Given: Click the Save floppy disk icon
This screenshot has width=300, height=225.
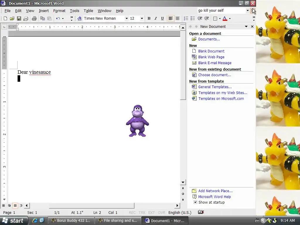Looking at the screenshot, I should point(19,18).
